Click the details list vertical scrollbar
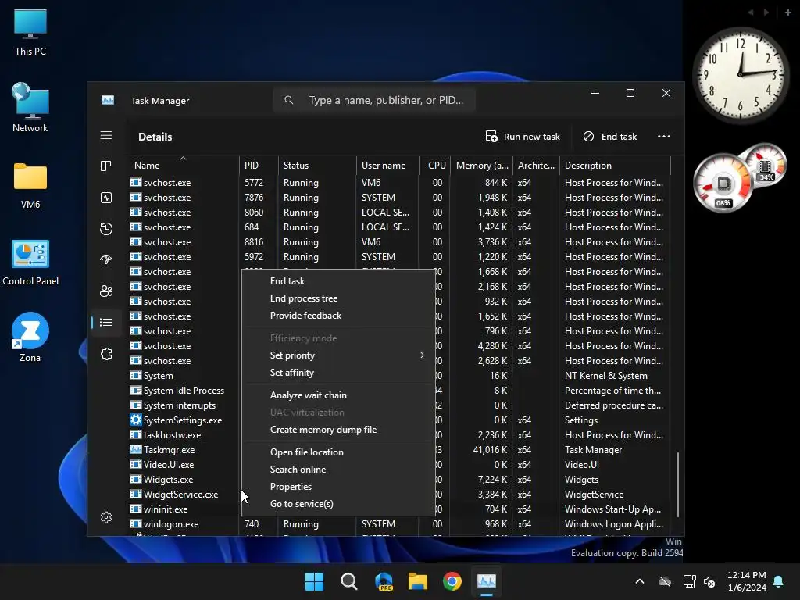Screen dimensions: 800x600 (x=678, y=484)
